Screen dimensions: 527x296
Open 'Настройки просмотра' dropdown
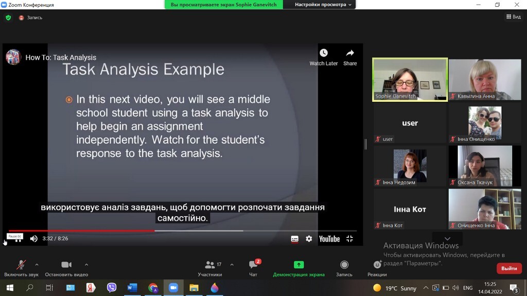[x=323, y=4]
